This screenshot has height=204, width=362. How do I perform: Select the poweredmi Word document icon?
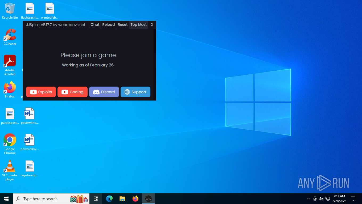click(30, 142)
